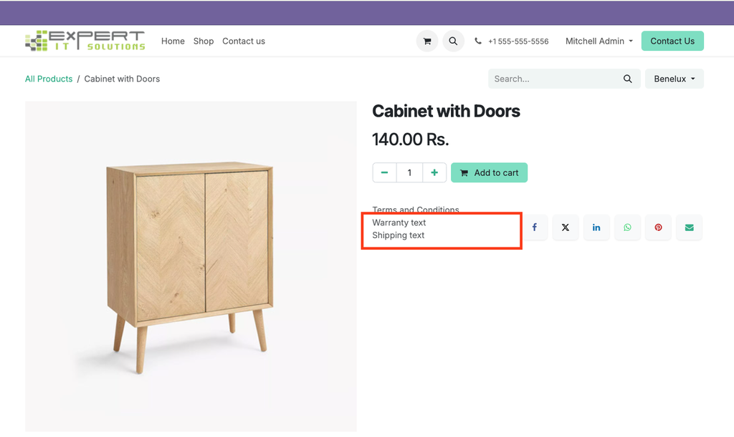734x437 pixels.
Task: Follow the All Products breadcrumb link
Action: [49, 79]
